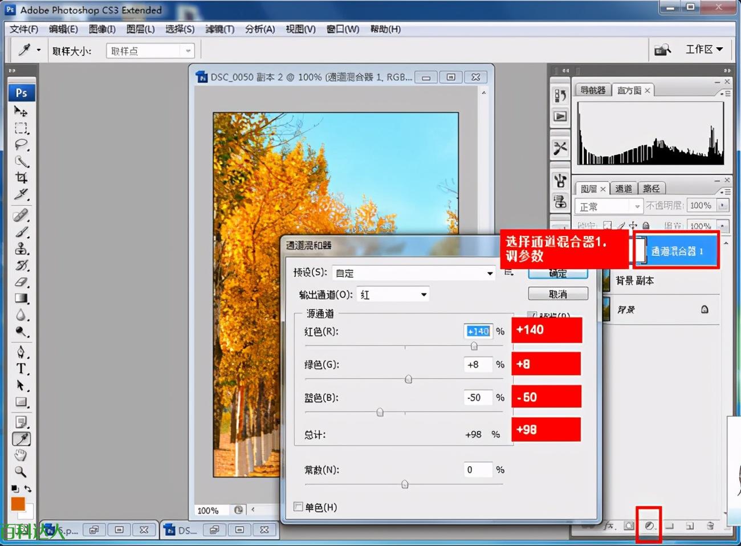Switch to the 通道 channels tab
741x546 pixels.
pos(624,189)
